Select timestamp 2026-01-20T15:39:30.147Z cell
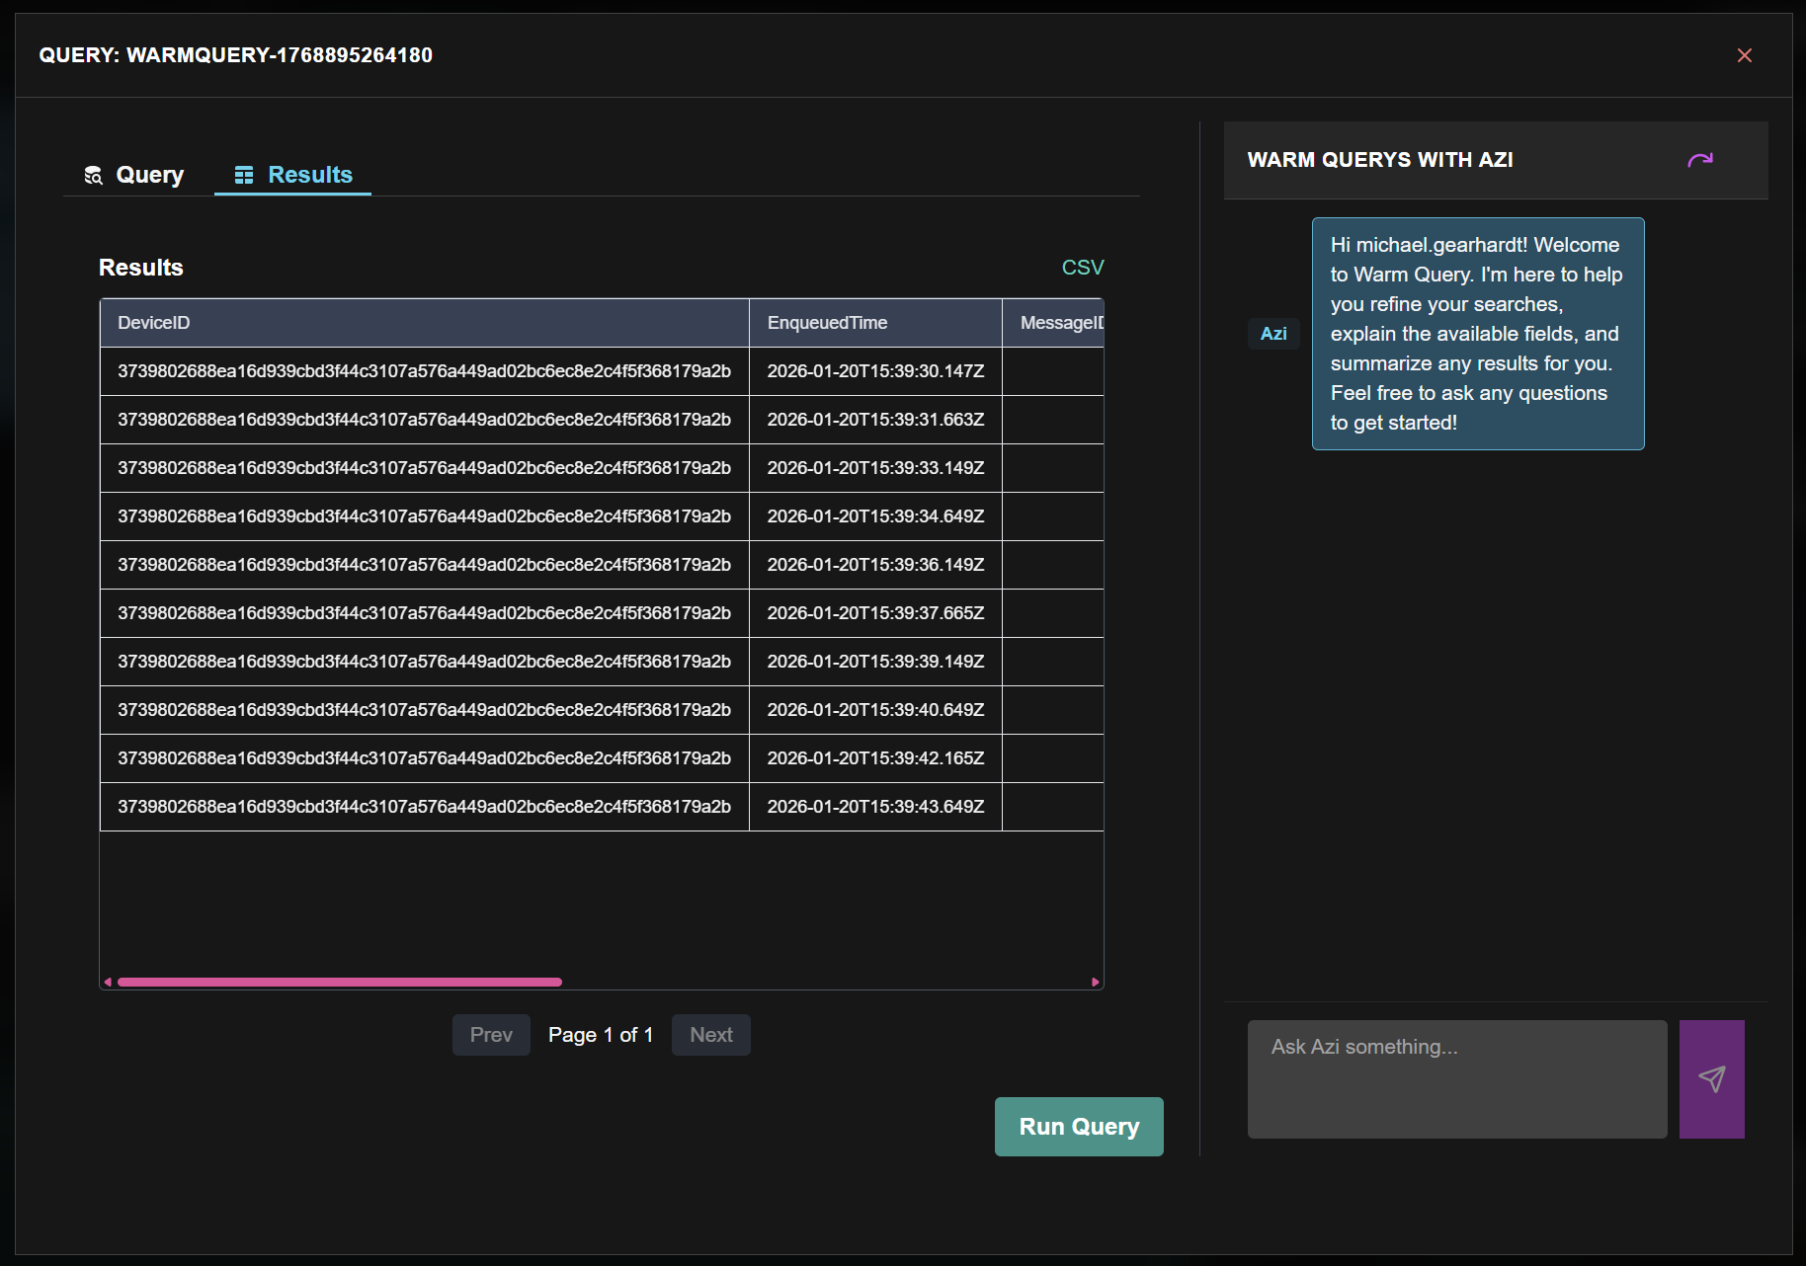This screenshot has height=1266, width=1806. pos(875,371)
